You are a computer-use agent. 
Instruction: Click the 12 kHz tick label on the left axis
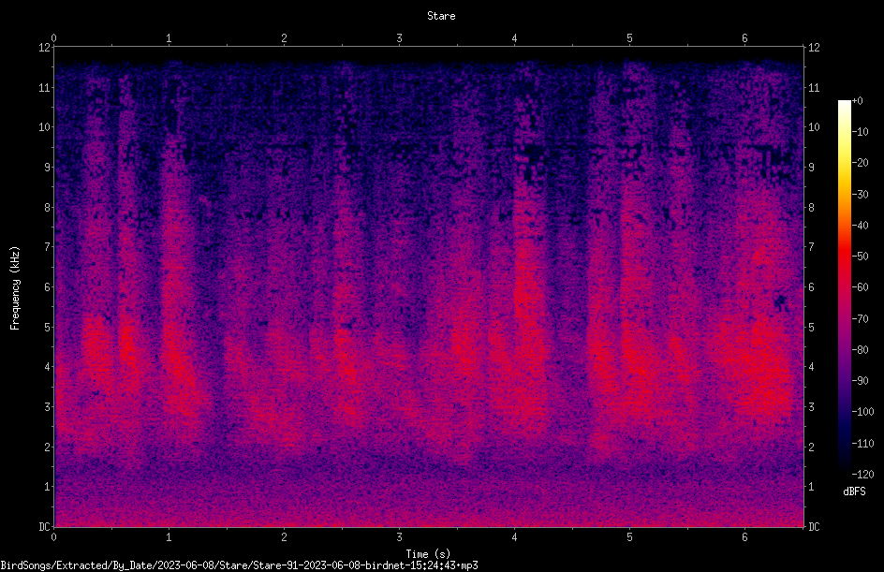point(45,48)
